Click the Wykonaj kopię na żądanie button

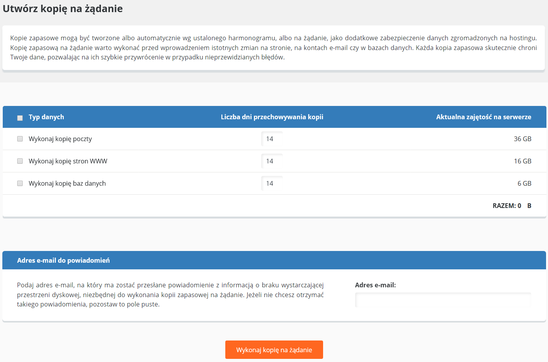274,349
